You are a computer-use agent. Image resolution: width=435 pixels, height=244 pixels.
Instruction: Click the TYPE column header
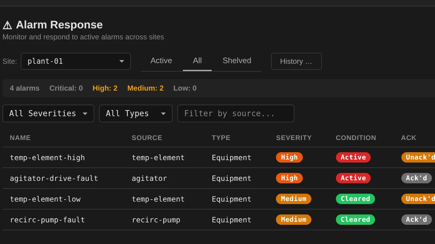click(x=221, y=138)
